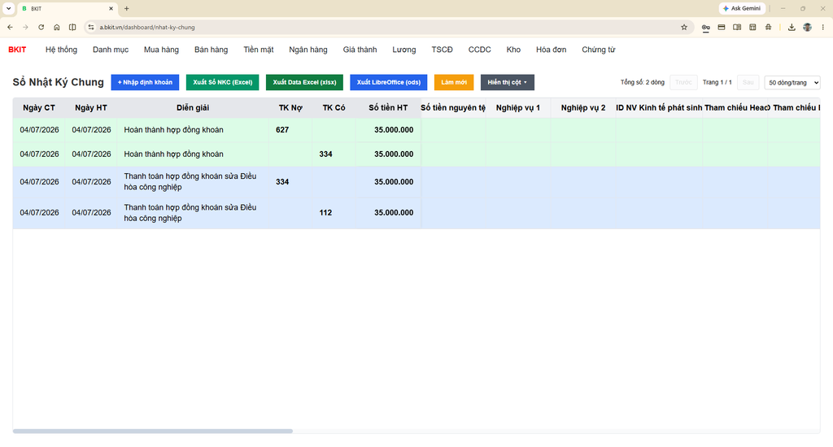Click the Số tiền HT column header
The image size is (833, 447).
(x=388, y=108)
